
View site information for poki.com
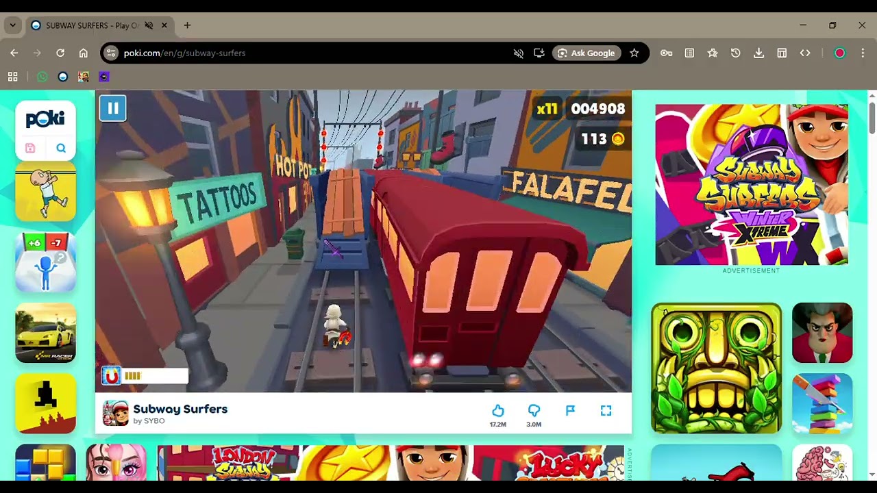111,53
